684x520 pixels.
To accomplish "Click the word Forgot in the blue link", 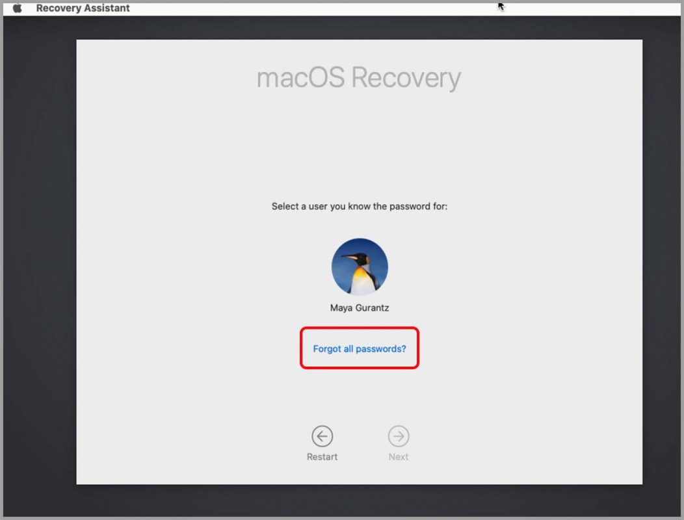I will pyautogui.click(x=327, y=348).
